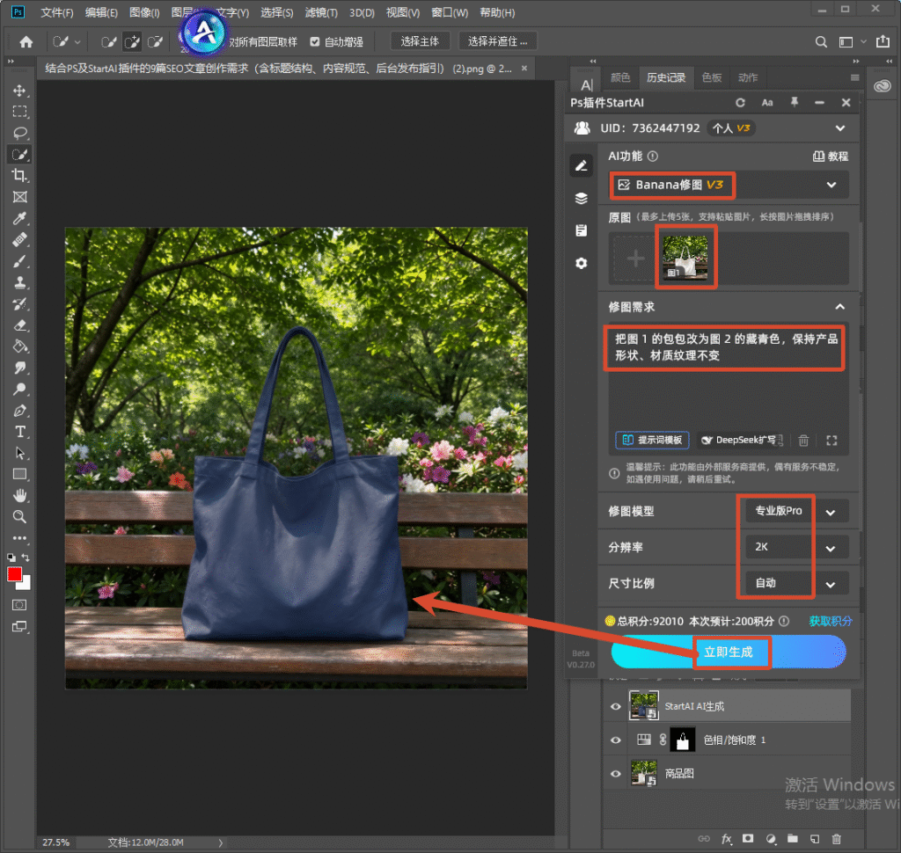This screenshot has width=901, height=853.
Task: Pick the Horizontal Type tool
Action: pos(19,432)
